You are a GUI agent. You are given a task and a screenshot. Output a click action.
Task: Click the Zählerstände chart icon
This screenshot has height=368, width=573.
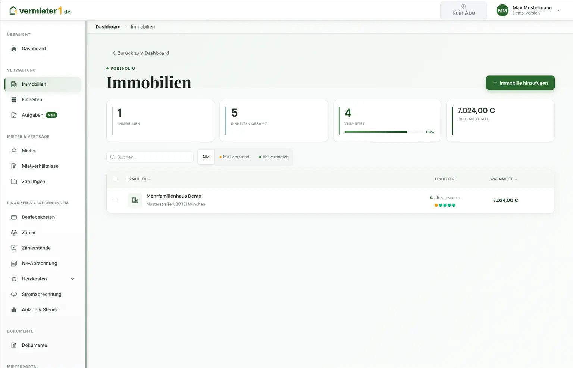[x=14, y=248]
